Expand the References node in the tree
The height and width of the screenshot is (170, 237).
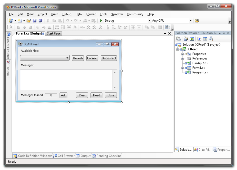[182, 59]
